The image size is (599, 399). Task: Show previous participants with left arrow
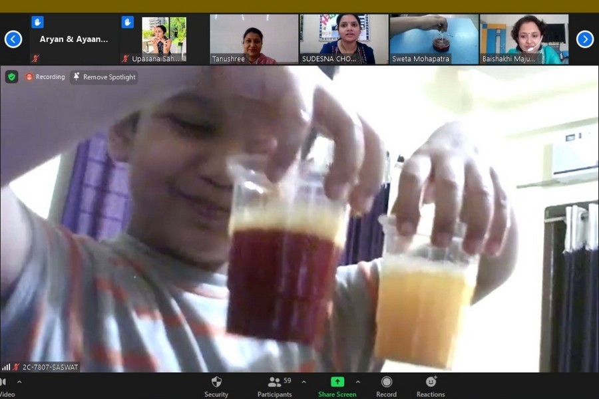[13, 39]
